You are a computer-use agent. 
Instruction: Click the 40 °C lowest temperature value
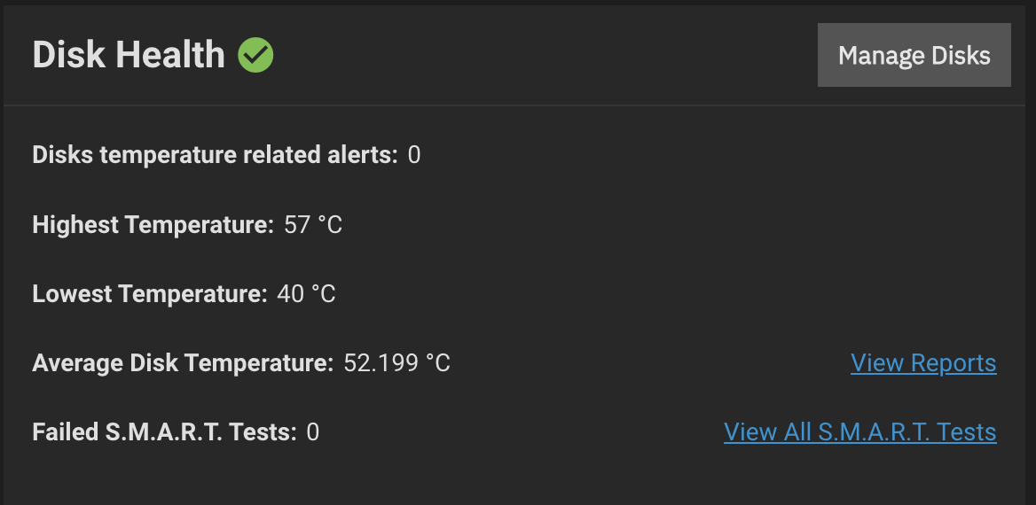point(306,294)
